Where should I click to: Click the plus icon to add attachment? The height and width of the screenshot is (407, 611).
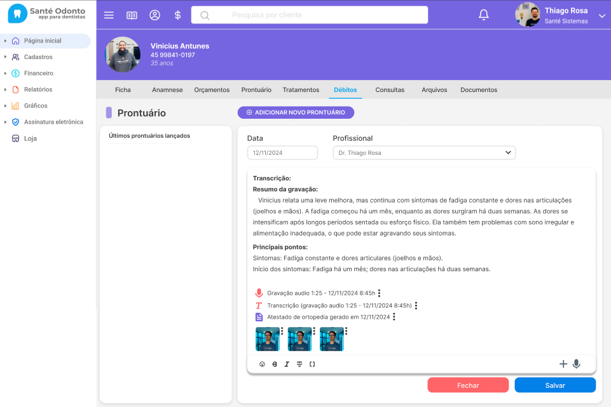[563, 364]
